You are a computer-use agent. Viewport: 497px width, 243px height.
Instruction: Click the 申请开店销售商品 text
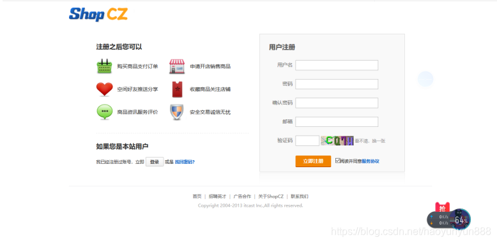210,66
